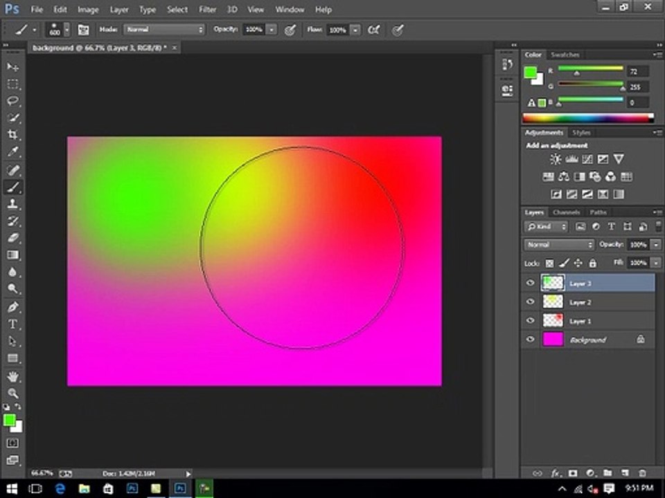Select the Lasso tool
Screen dimensions: 665x498
tap(12, 101)
